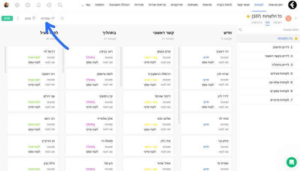
Task: Create a new record with חדש button
Action: (x=7, y=18)
